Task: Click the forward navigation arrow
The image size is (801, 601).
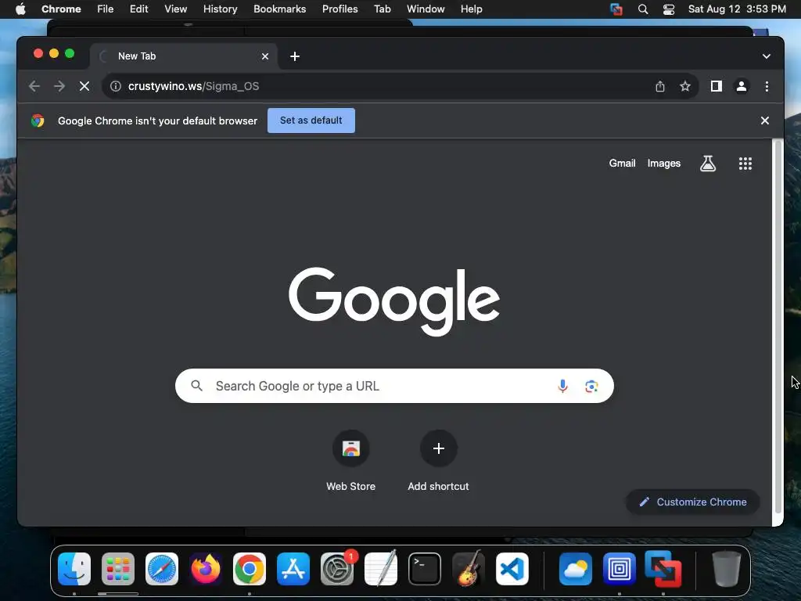Action: click(59, 86)
